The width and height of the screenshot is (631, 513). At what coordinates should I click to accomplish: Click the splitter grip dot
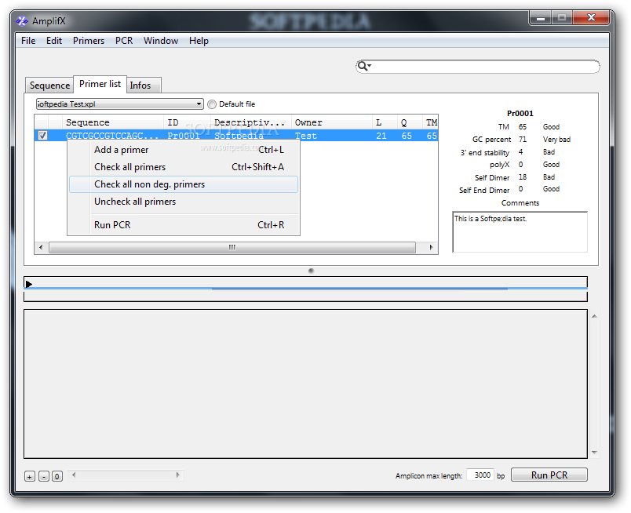(x=311, y=271)
